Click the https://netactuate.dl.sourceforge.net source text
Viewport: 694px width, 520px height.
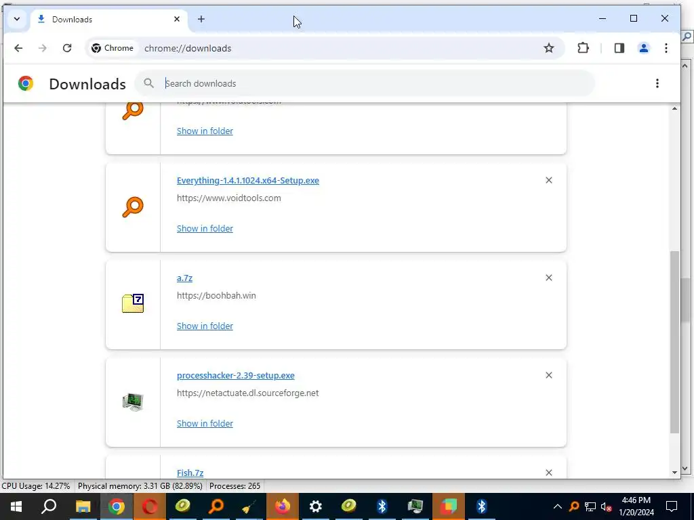(x=248, y=393)
